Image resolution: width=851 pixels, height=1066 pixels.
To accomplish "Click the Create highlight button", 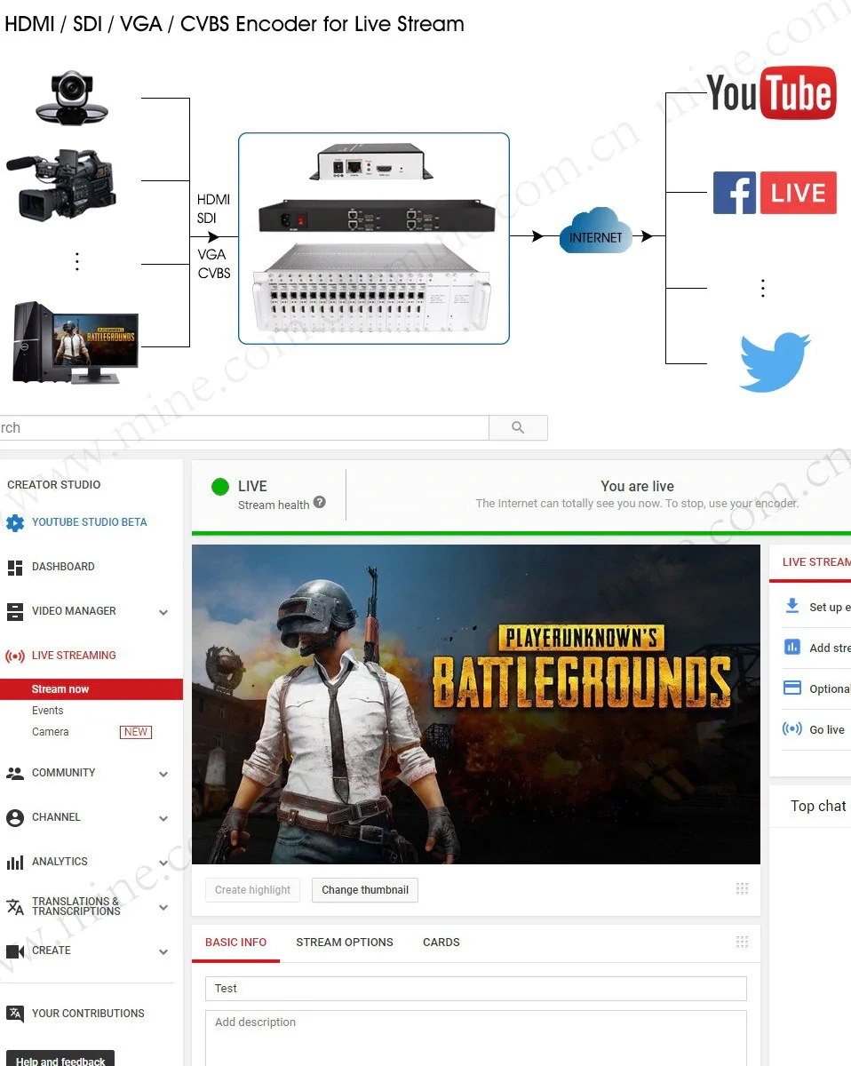I will click(x=252, y=890).
